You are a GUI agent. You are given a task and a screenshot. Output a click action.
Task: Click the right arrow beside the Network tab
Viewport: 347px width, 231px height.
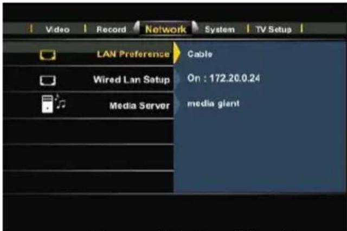[195, 28]
